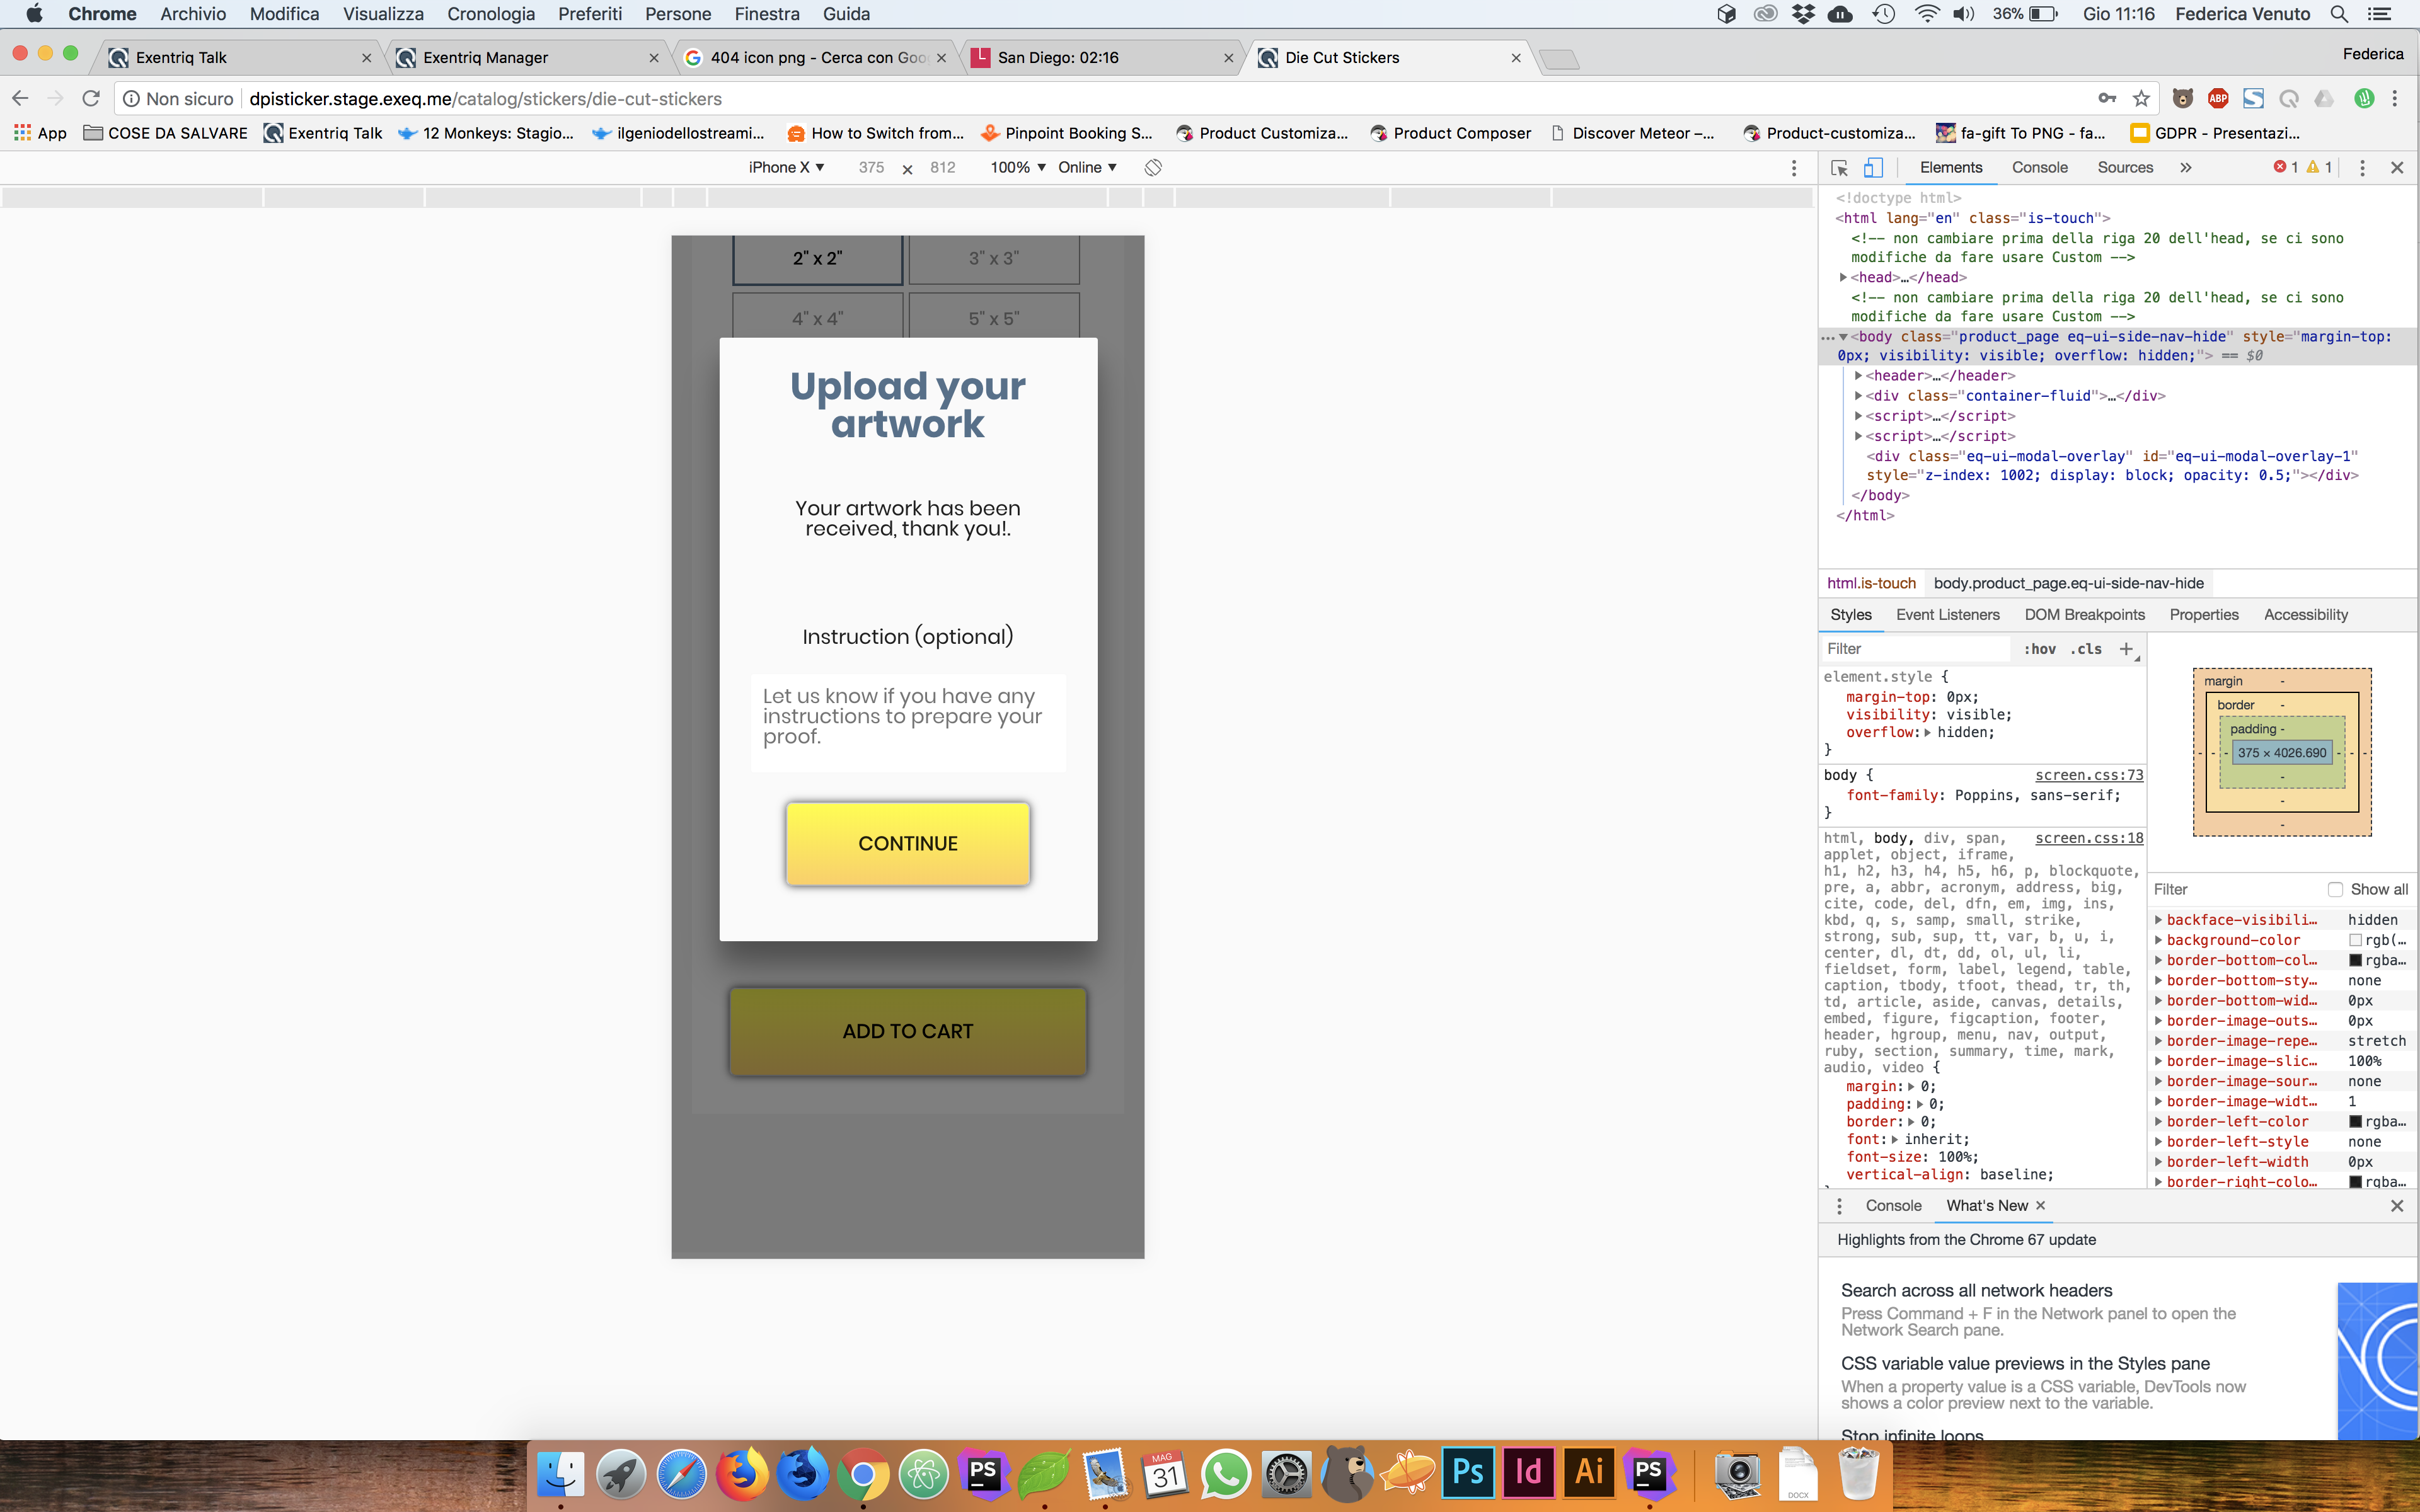Screen dimensions: 2420x1512
Task: Open the Online throttling dropdown
Action: pyautogui.click(x=1087, y=168)
